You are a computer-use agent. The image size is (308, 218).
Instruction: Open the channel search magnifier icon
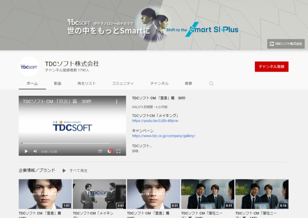[211, 83]
